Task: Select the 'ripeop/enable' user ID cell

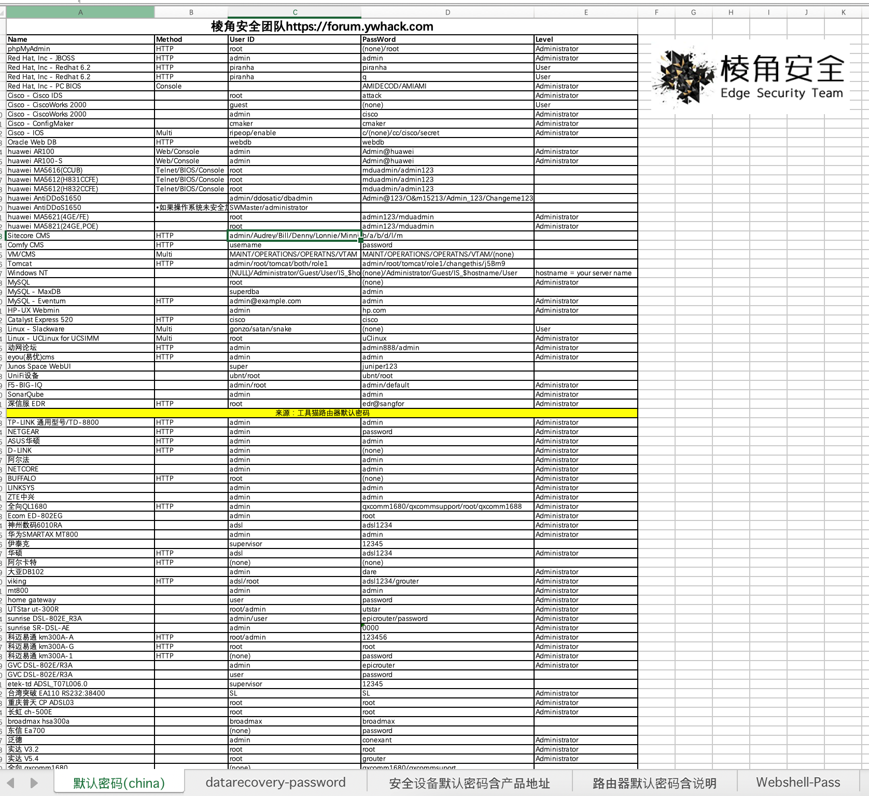Action: pos(295,133)
